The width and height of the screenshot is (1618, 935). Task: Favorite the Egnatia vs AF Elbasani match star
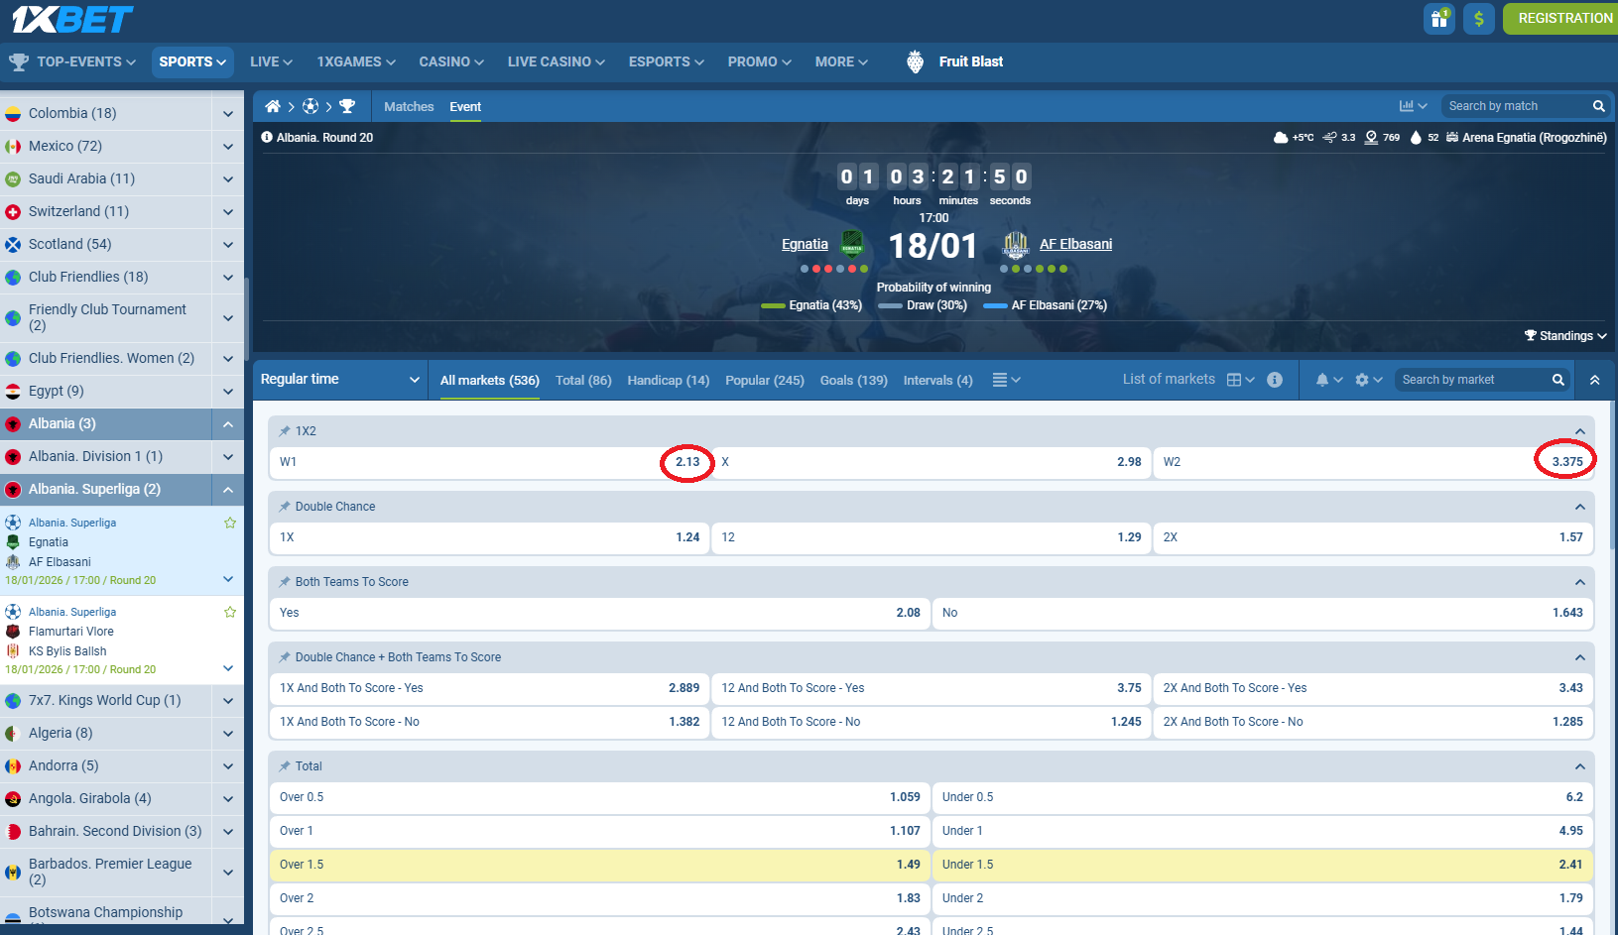pos(230,523)
